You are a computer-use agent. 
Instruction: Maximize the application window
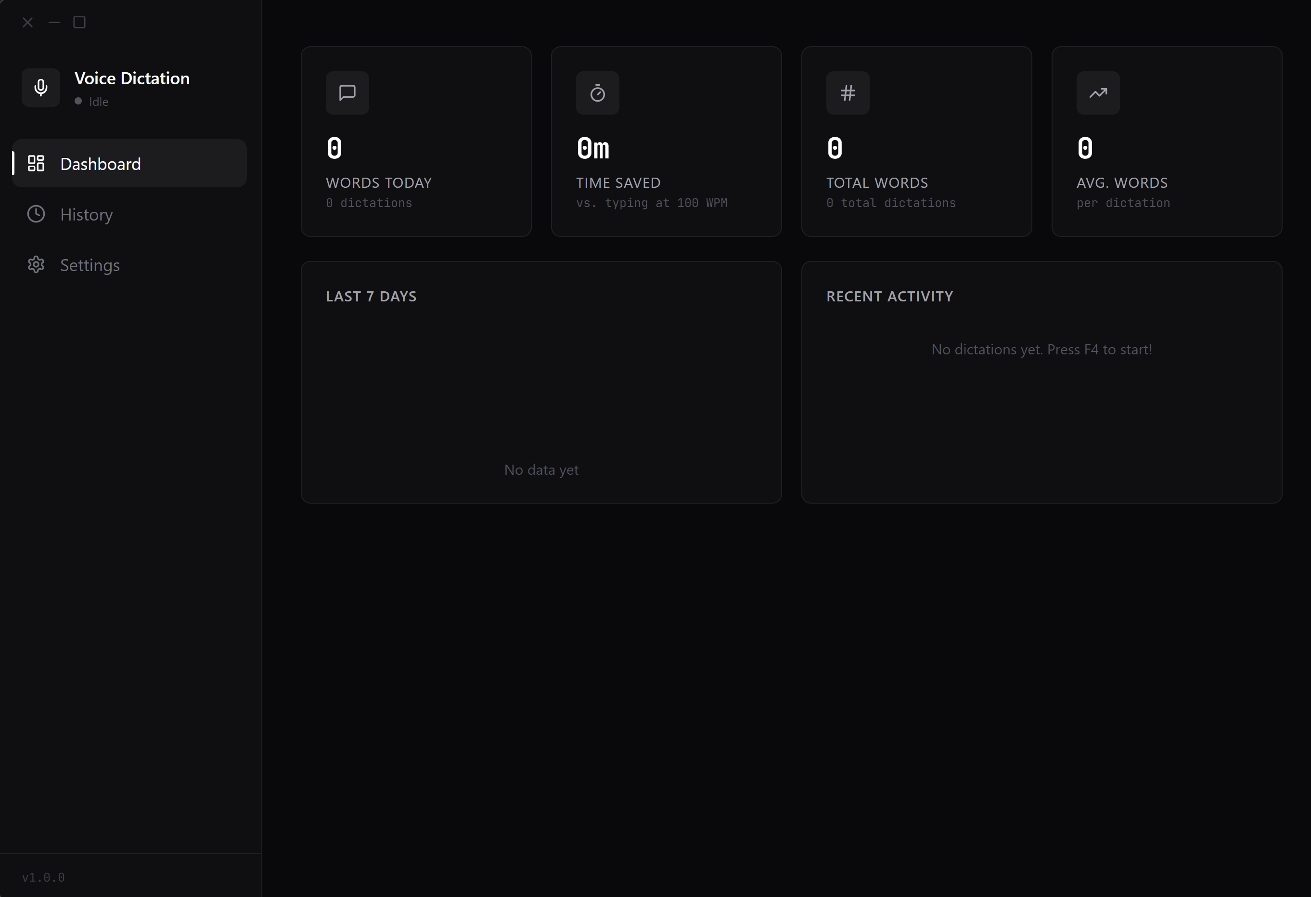[79, 22]
